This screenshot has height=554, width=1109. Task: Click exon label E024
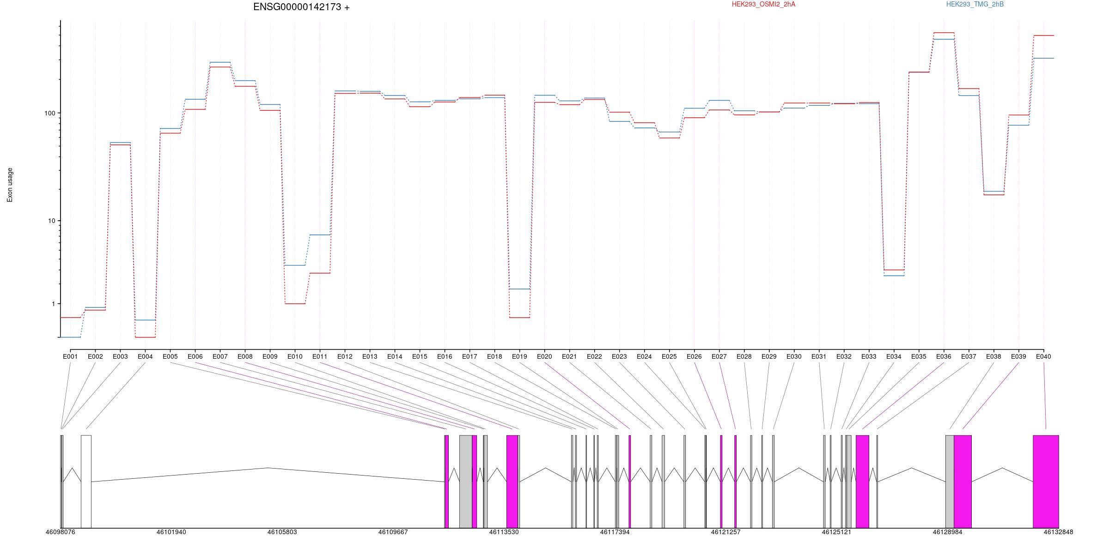644,356
